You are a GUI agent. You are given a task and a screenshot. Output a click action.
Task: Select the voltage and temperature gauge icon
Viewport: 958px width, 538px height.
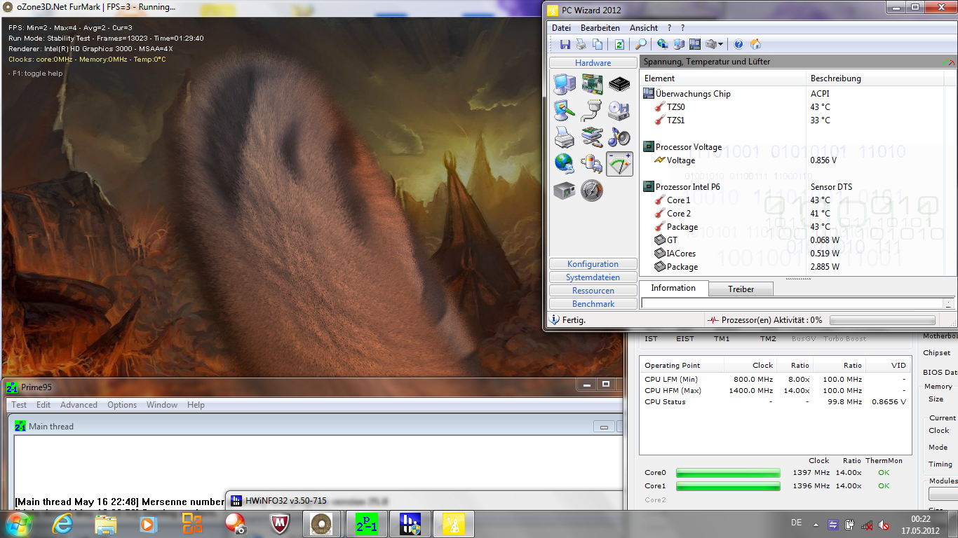tap(619, 164)
